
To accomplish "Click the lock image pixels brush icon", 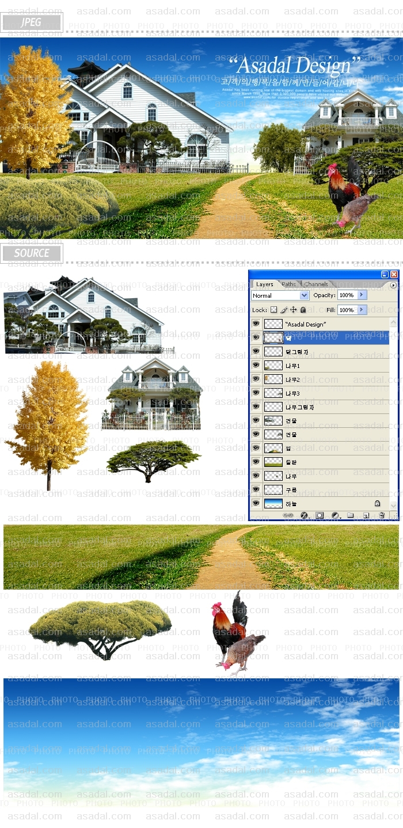I will point(283,310).
